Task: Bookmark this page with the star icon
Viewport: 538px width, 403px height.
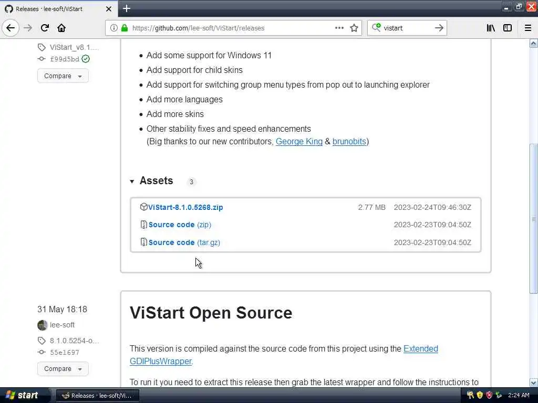Action: click(354, 28)
